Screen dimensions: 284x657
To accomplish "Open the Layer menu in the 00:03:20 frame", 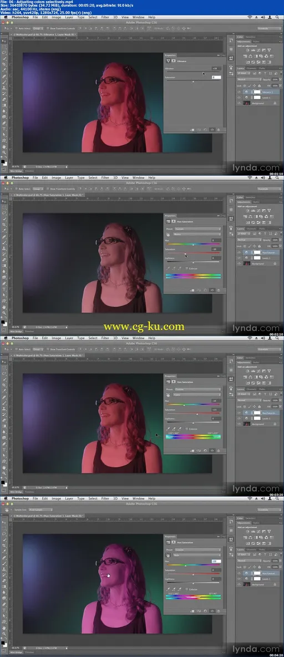I will click(69, 338).
